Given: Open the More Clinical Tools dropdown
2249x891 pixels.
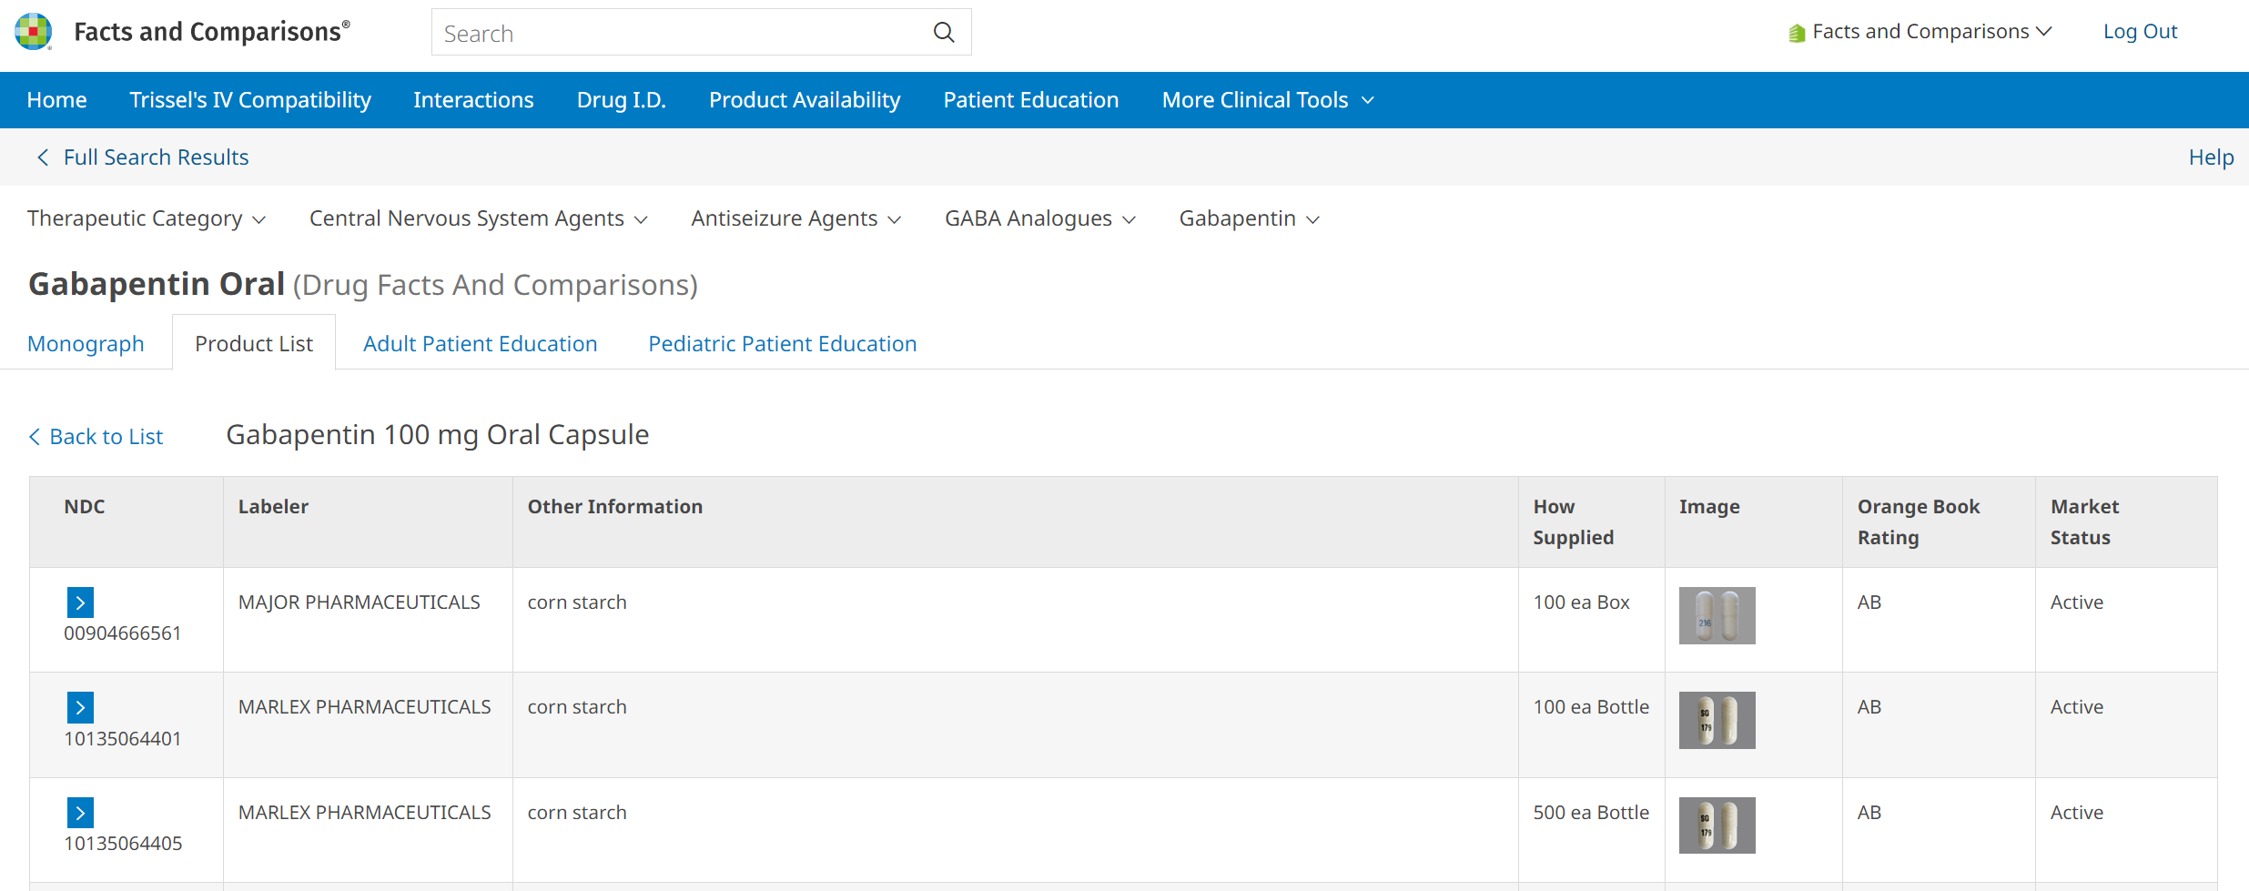Looking at the screenshot, I should tap(1267, 100).
